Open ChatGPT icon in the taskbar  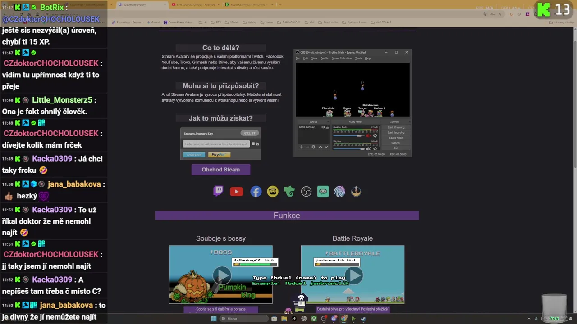pos(304,319)
